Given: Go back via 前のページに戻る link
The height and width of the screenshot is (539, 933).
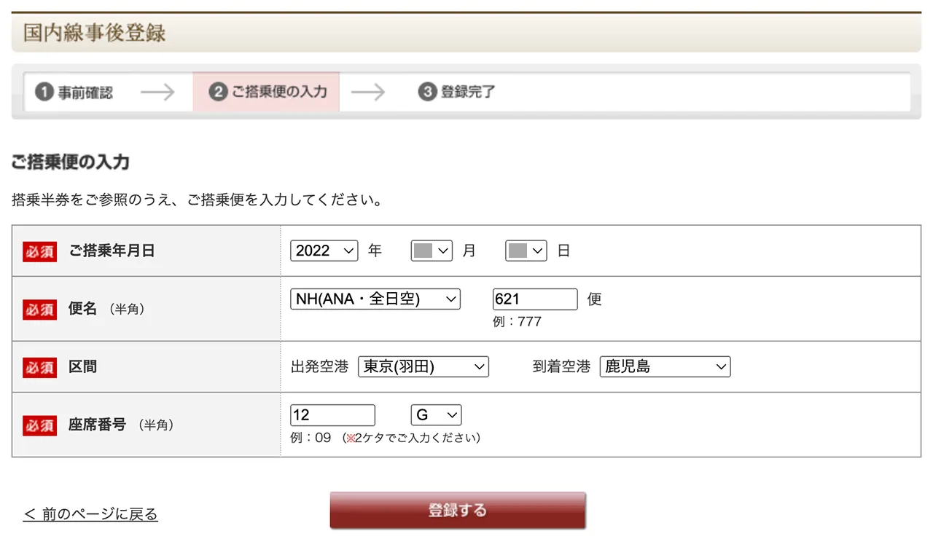Looking at the screenshot, I should [90, 514].
